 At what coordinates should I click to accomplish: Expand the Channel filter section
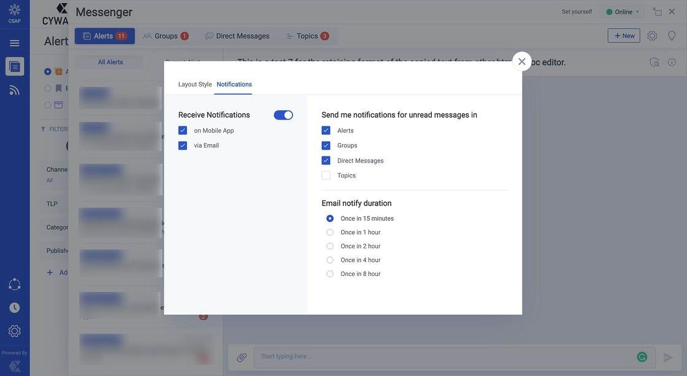(56, 170)
